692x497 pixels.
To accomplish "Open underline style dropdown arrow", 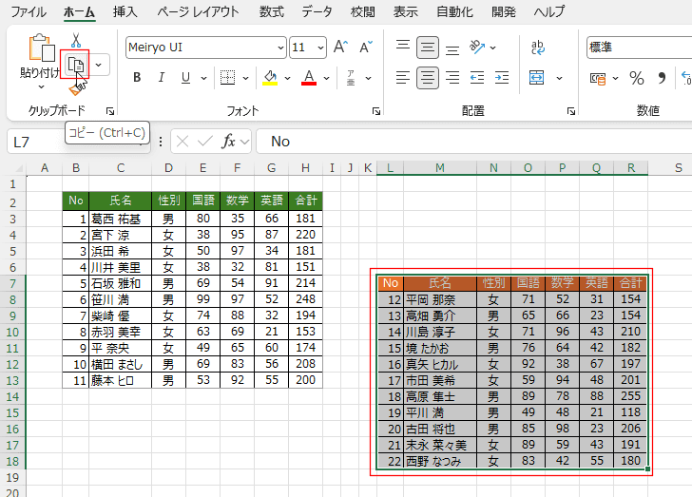I will pos(203,78).
